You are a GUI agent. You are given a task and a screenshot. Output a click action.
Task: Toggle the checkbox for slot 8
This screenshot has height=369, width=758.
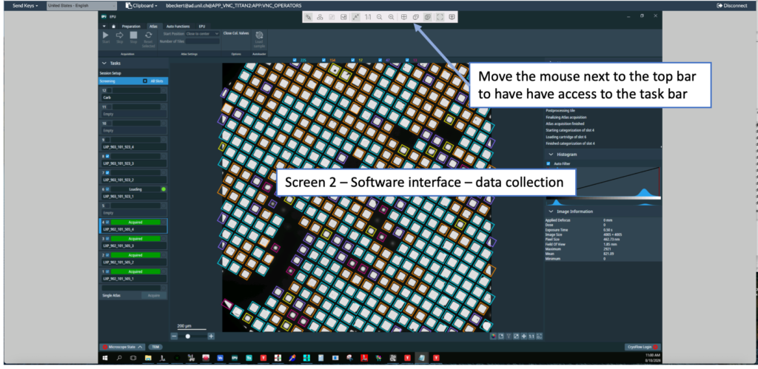click(108, 157)
